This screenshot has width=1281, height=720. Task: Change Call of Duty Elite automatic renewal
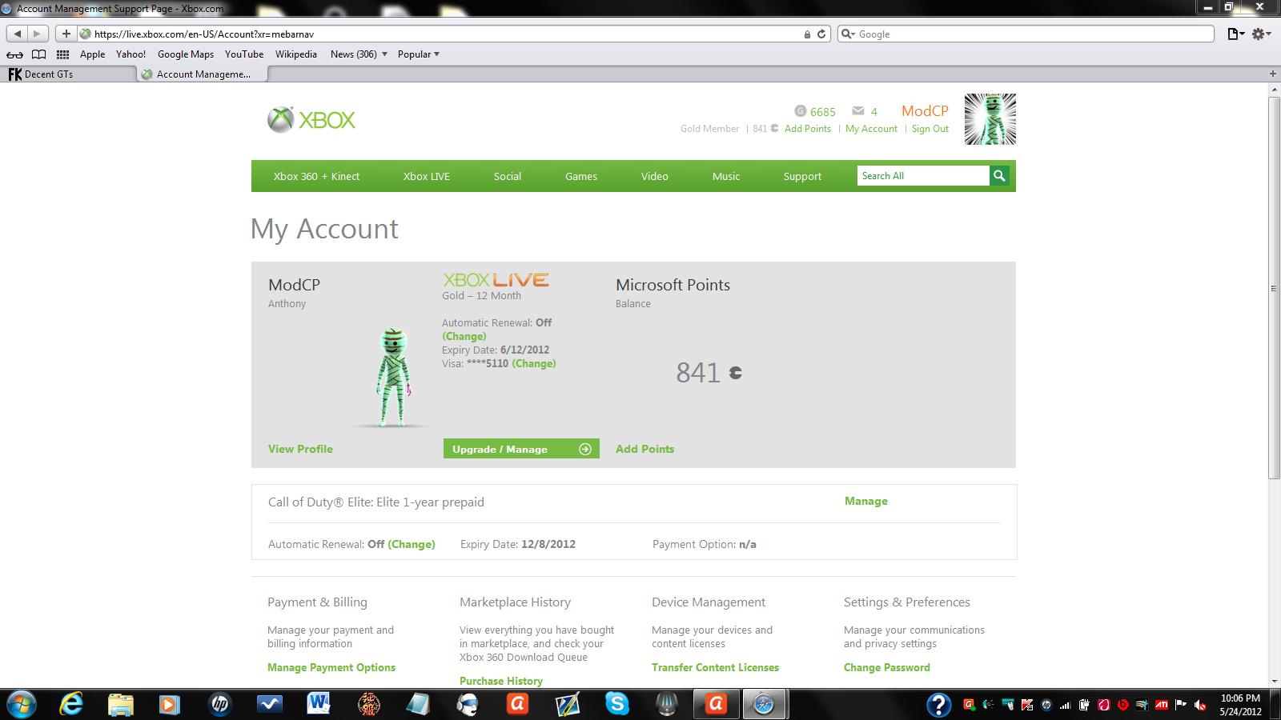pyautogui.click(x=412, y=544)
